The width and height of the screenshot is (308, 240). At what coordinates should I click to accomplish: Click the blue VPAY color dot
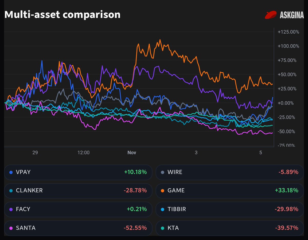(x=11, y=172)
